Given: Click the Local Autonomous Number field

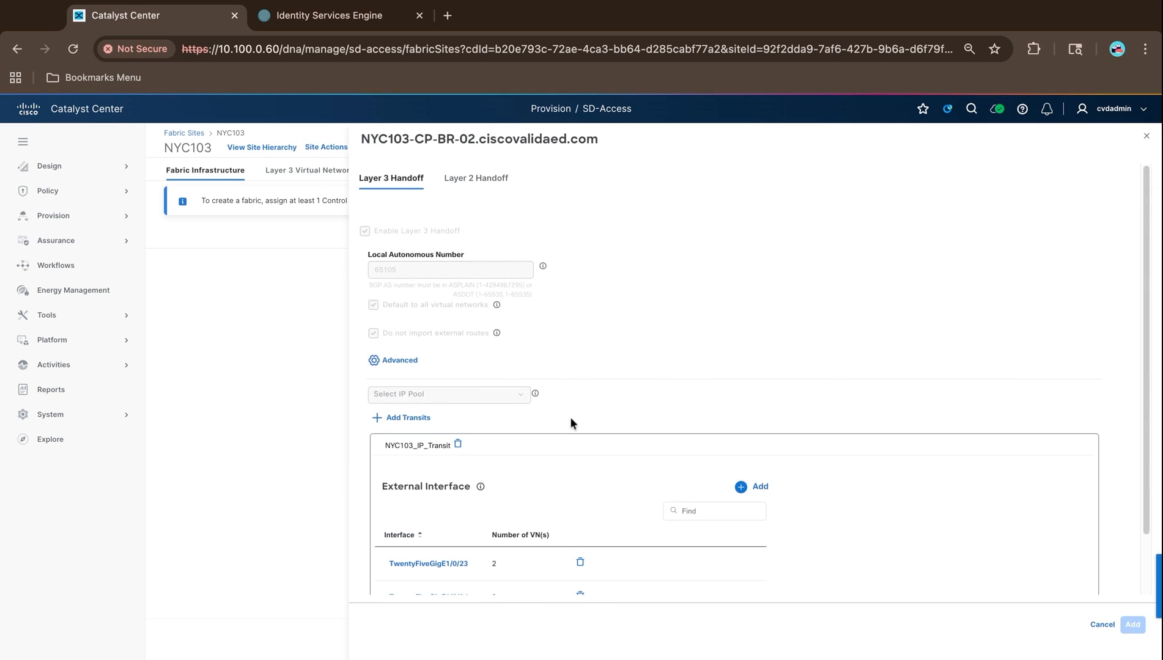Looking at the screenshot, I should [x=451, y=269].
